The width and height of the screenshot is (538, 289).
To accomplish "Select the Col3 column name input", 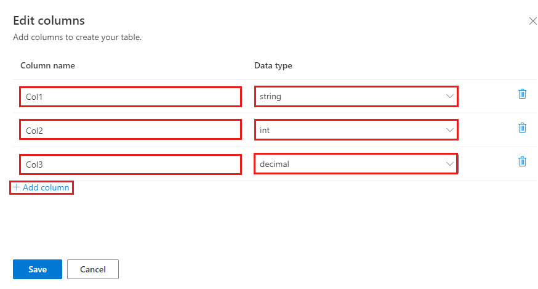I will tap(130, 164).
